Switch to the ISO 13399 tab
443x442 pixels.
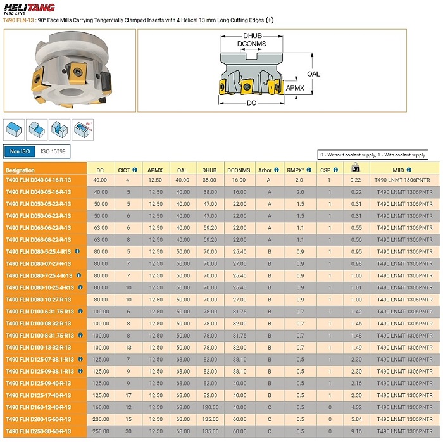click(x=53, y=151)
